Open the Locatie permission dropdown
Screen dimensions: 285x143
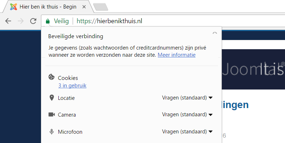click(x=187, y=98)
